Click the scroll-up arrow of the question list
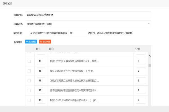169x112 pixels. pyautogui.click(x=150, y=55)
